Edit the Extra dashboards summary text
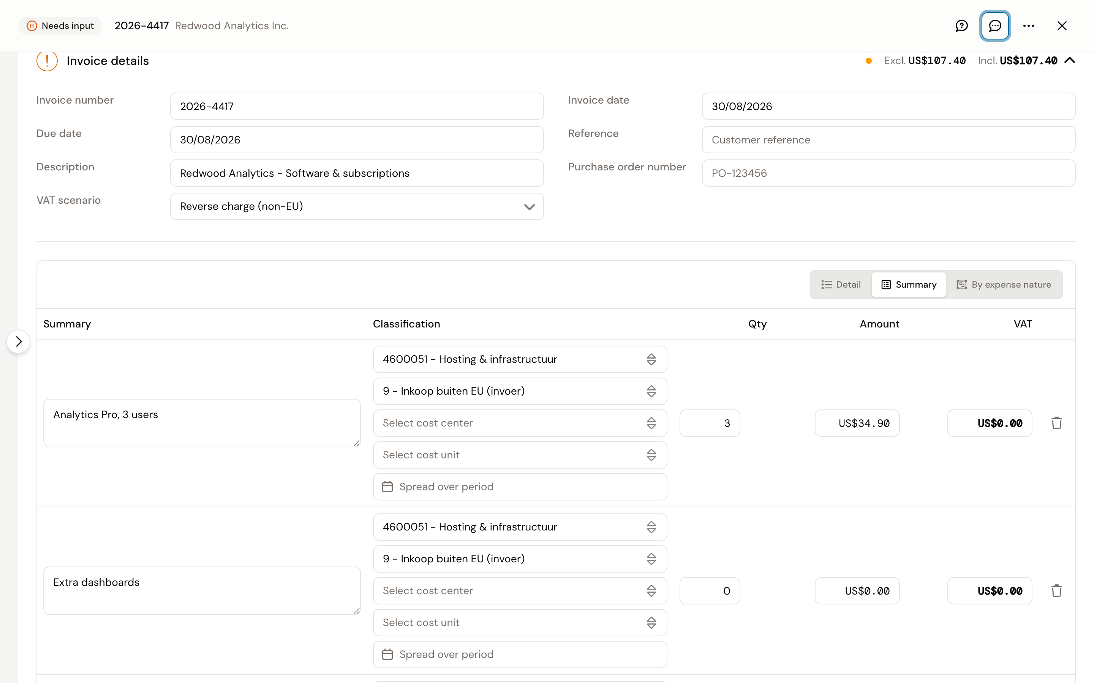 point(202,591)
